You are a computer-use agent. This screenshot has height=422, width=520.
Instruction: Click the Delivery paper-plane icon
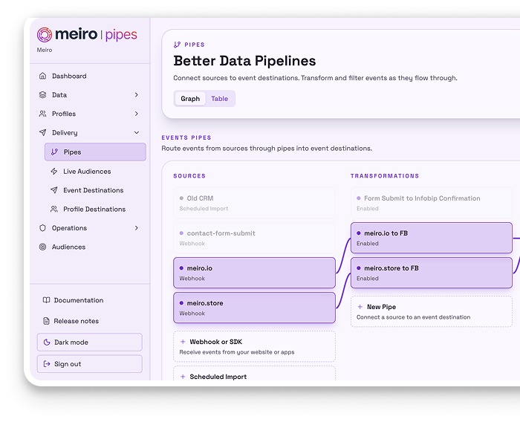42,133
